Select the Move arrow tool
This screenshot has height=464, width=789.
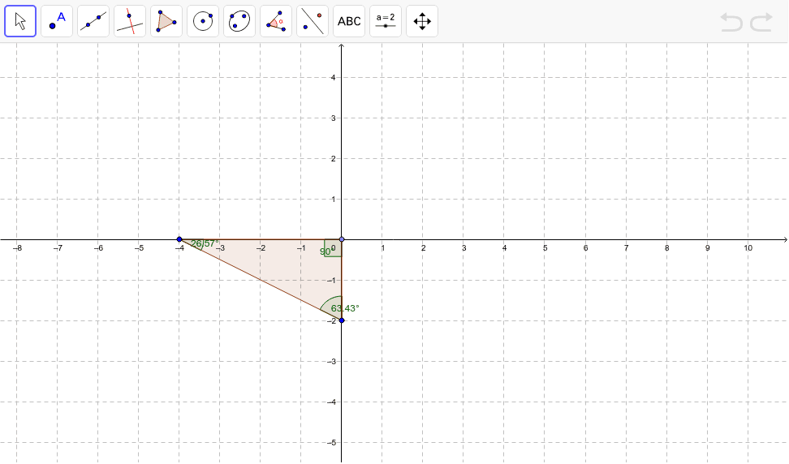coord(20,21)
